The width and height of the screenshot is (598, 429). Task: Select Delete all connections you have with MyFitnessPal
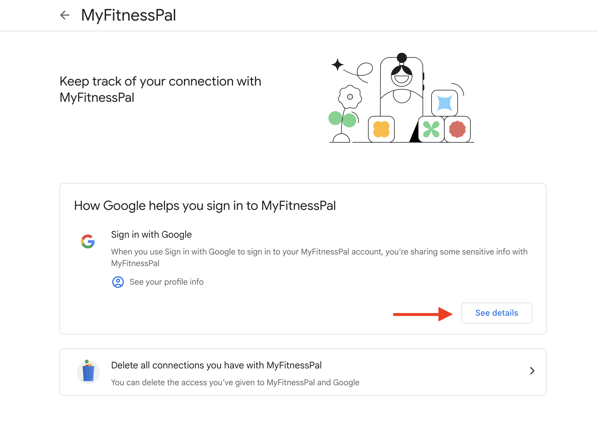coord(216,365)
